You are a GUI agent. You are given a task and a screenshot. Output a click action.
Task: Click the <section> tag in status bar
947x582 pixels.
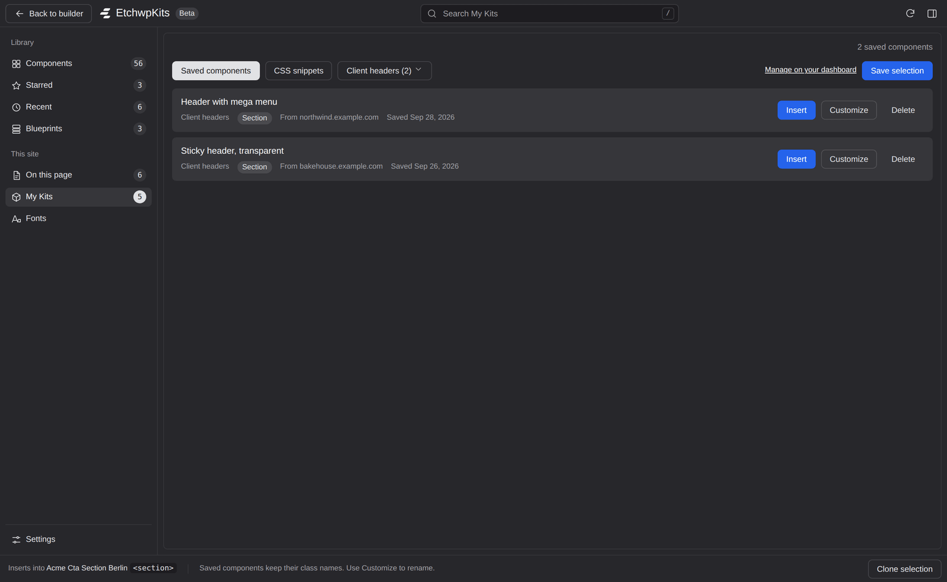tap(153, 568)
